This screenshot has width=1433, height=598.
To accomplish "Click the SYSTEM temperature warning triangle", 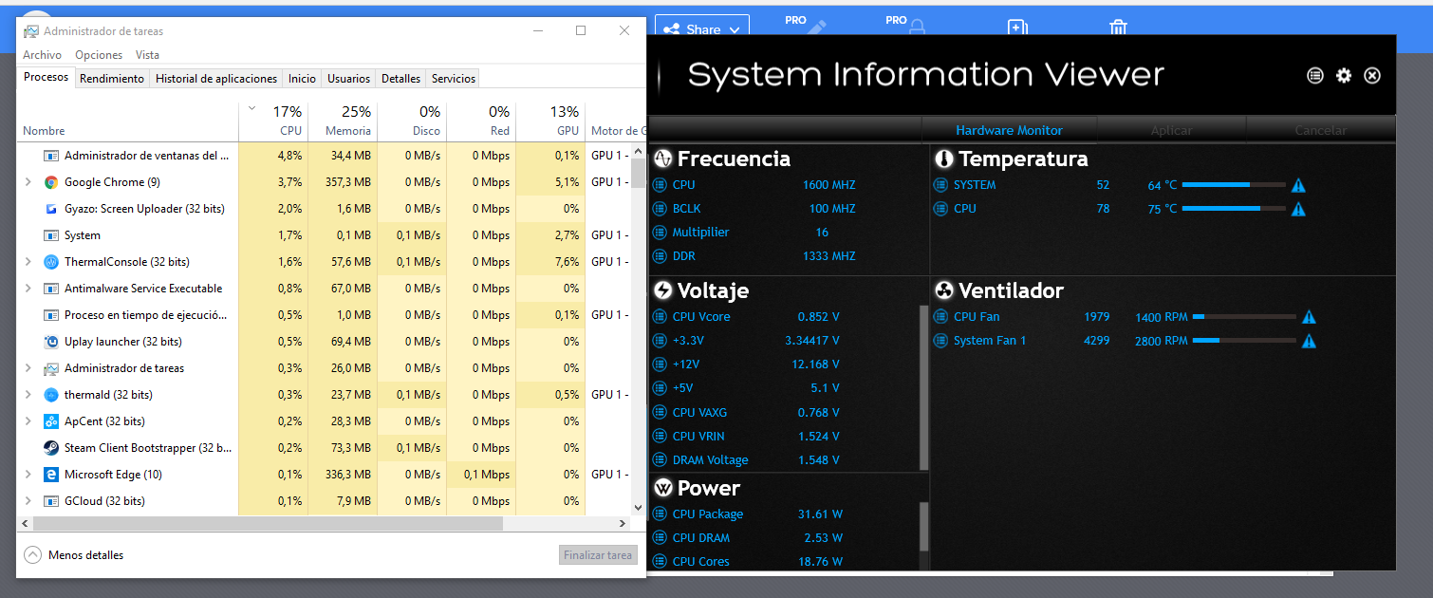I will [x=1298, y=185].
